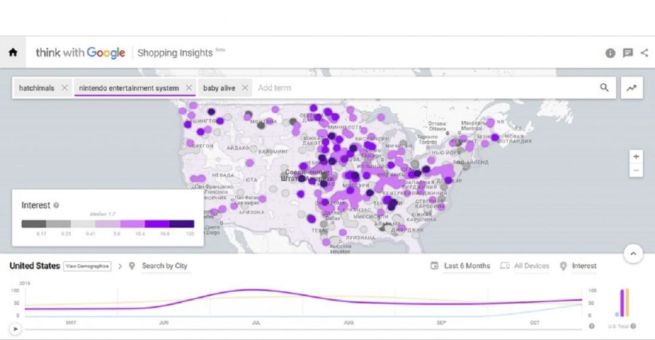
Task: Click the View Demographics button
Action: 87,266
